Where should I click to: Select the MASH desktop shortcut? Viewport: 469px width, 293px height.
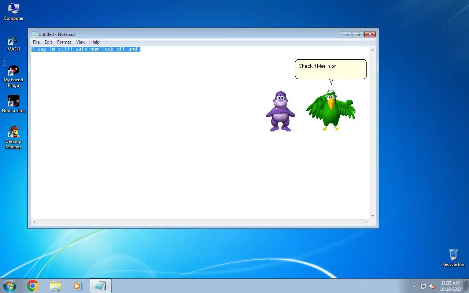click(x=14, y=44)
